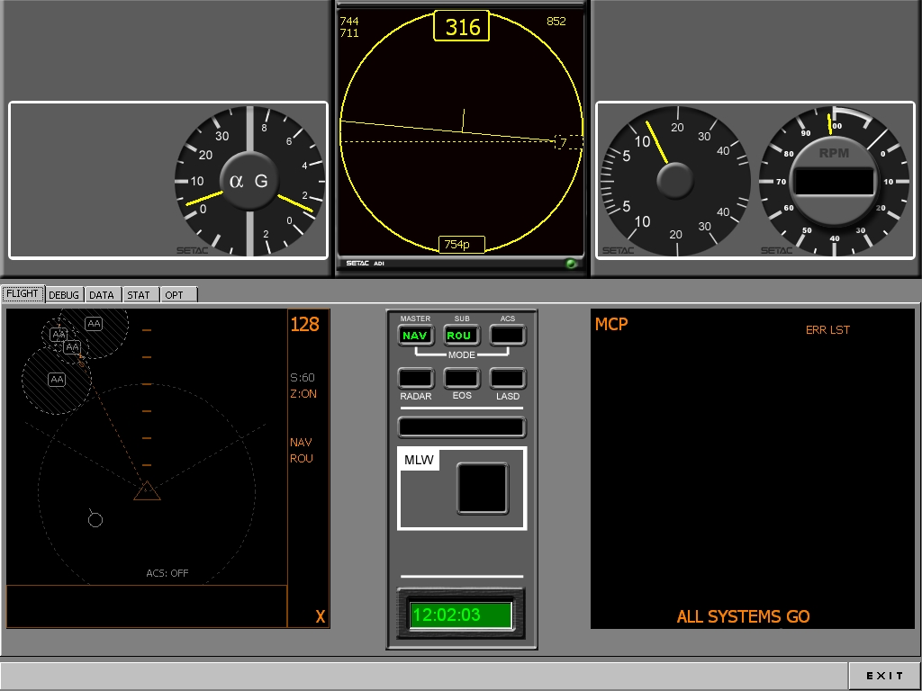This screenshot has height=691, width=922.
Task: Click the ERR LST label in MCP
Action: point(827,329)
